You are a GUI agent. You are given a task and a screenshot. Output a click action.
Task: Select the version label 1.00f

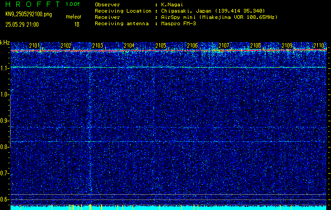[73, 4]
